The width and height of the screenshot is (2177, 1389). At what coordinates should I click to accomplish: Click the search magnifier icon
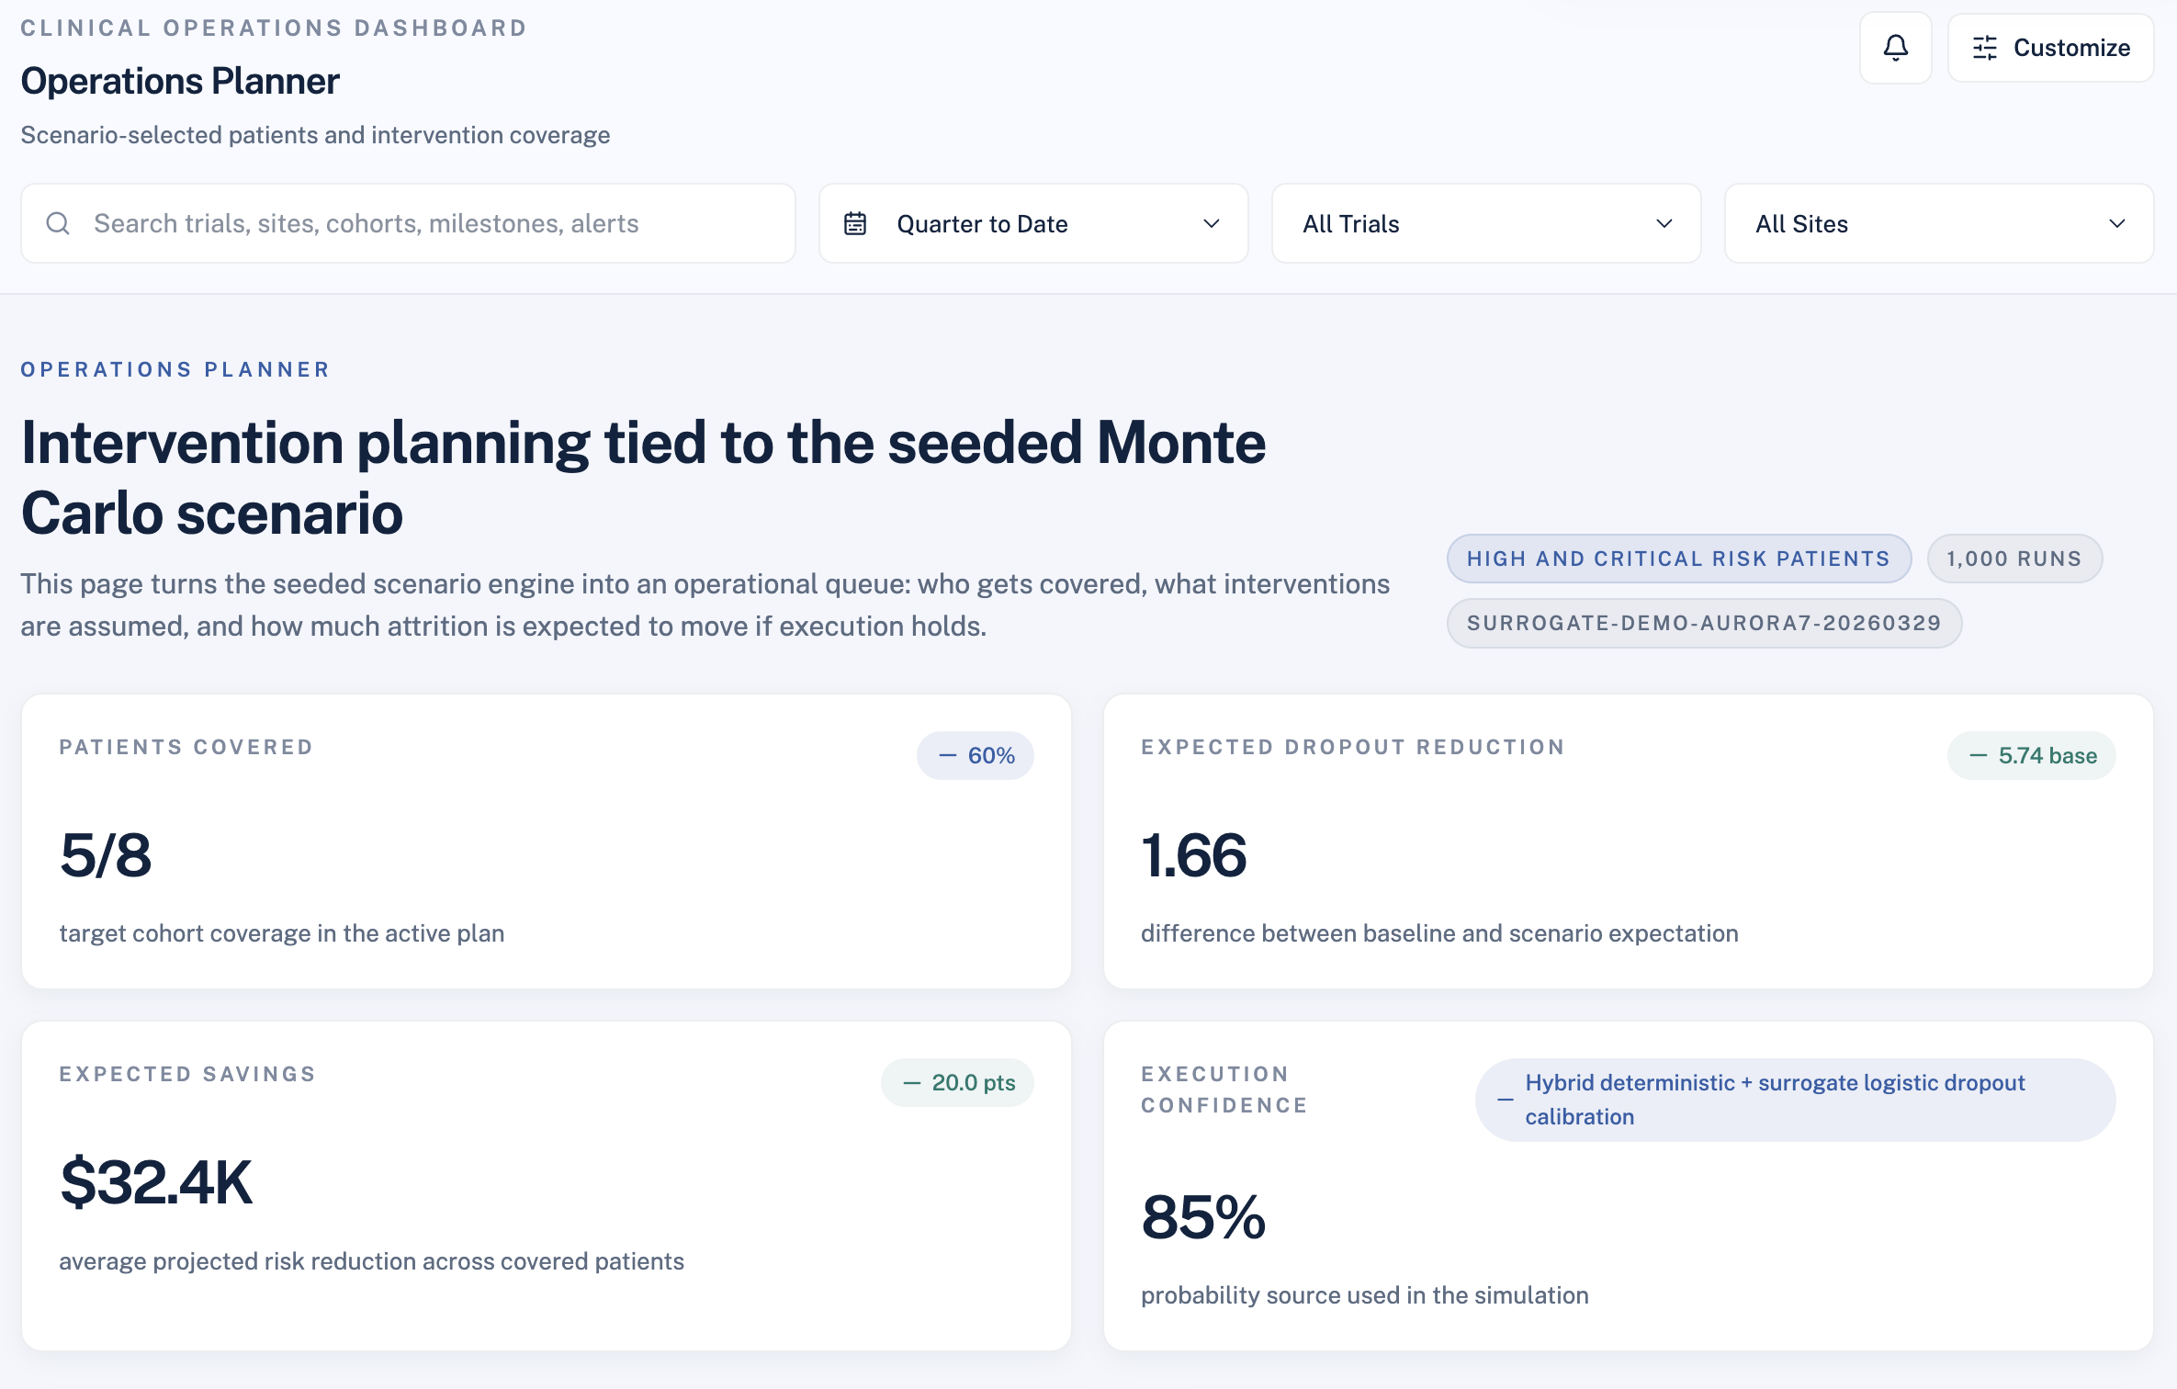point(58,223)
